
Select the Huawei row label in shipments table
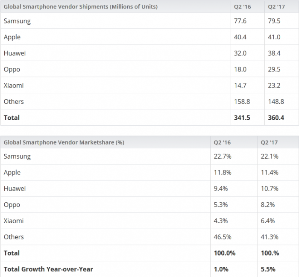tap(14, 53)
